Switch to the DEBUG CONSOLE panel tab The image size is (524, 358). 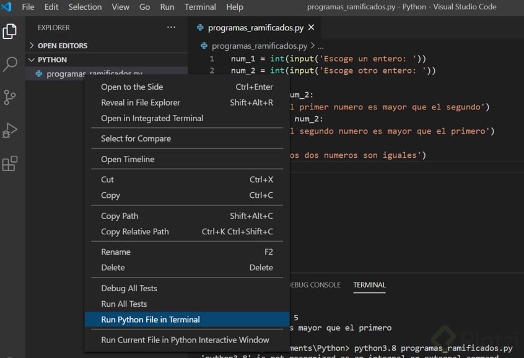click(315, 285)
